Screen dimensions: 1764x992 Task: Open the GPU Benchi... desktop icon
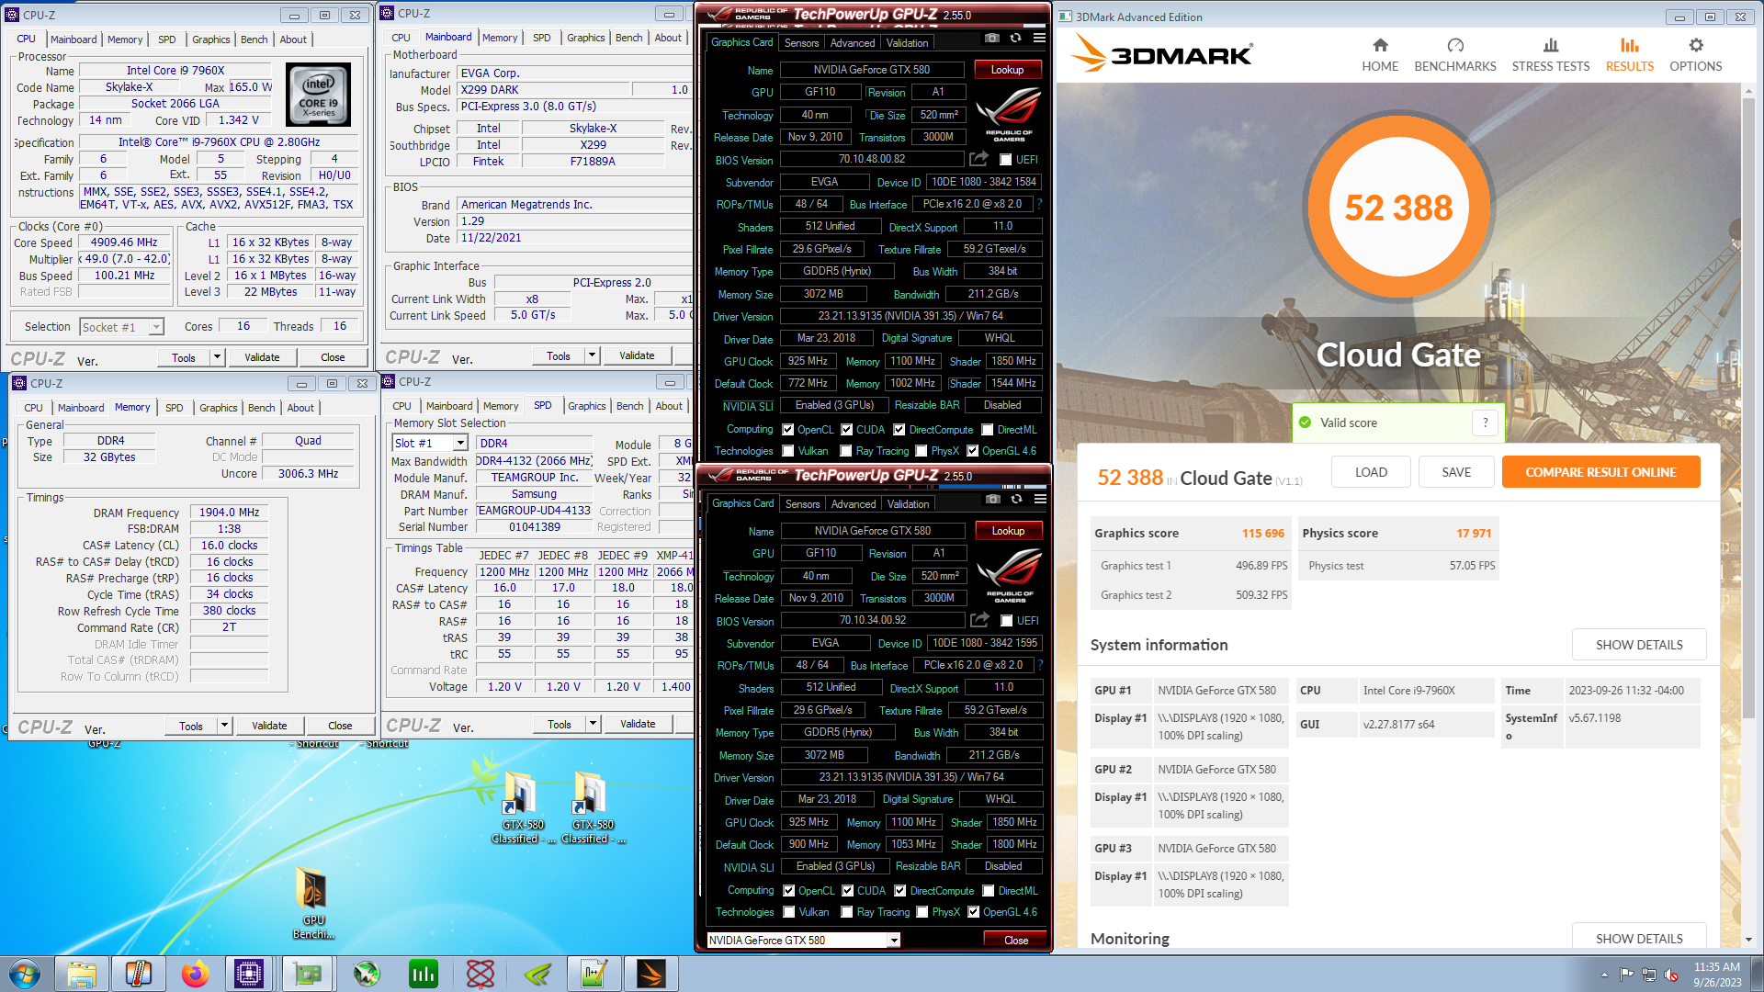[x=313, y=903]
